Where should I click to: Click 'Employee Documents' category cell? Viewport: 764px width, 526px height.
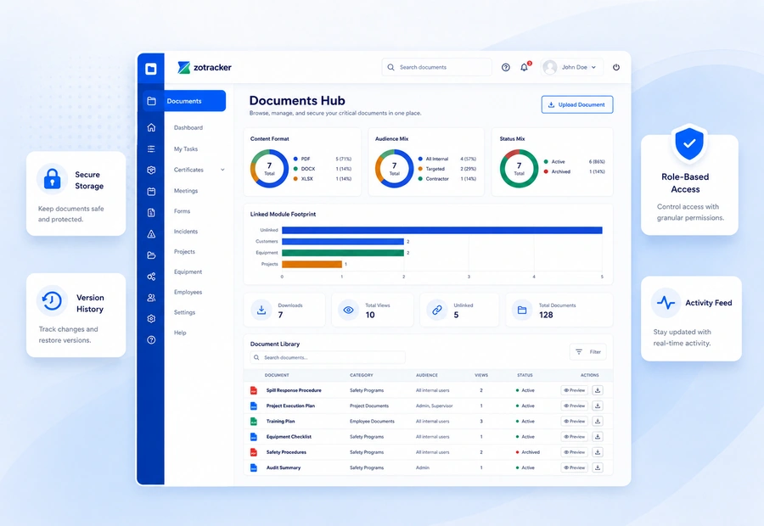click(373, 422)
